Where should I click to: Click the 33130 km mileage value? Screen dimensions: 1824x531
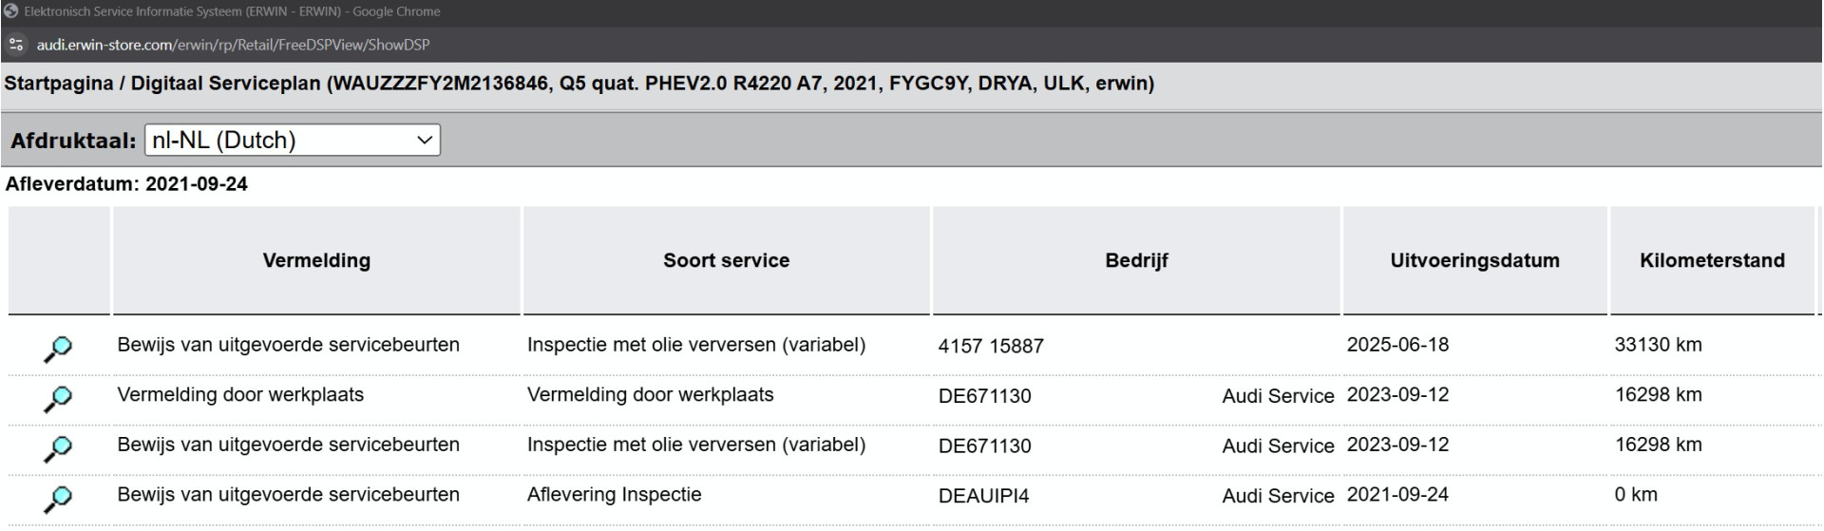(x=1658, y=345)
